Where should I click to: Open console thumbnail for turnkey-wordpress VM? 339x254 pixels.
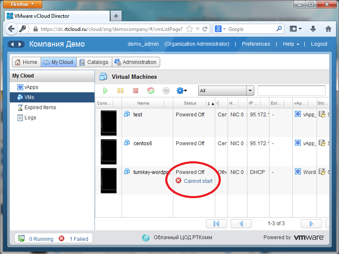(109, 180)
